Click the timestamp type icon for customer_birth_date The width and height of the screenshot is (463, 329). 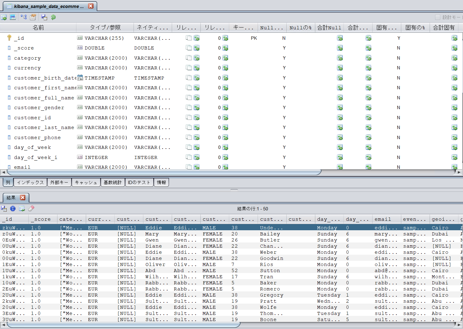80,78
